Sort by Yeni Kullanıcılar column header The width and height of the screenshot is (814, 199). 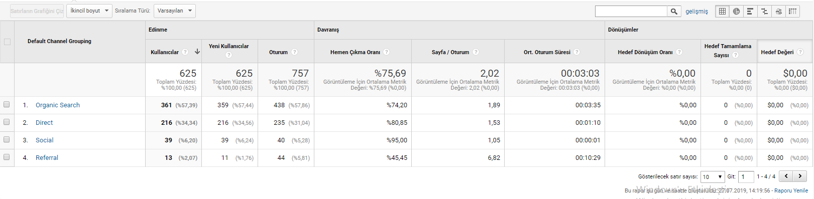(x=229, y=46)
